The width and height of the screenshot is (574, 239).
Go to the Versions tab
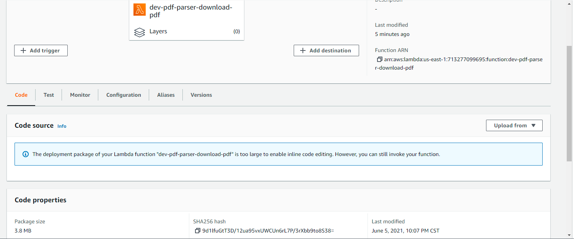pyautogui.click(x=201, y=95)
